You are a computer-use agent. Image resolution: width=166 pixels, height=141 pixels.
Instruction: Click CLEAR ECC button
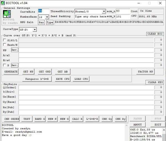155,34
